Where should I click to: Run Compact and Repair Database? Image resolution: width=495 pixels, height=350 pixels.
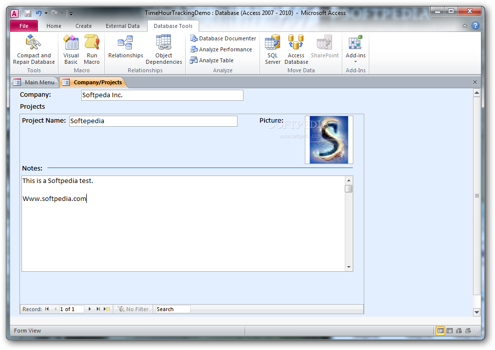click(x=34, y=49)
